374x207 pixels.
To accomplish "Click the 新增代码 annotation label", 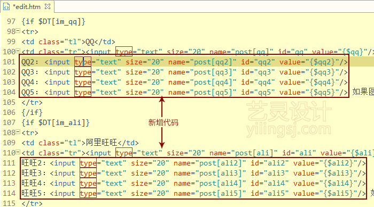I will 163,122.
